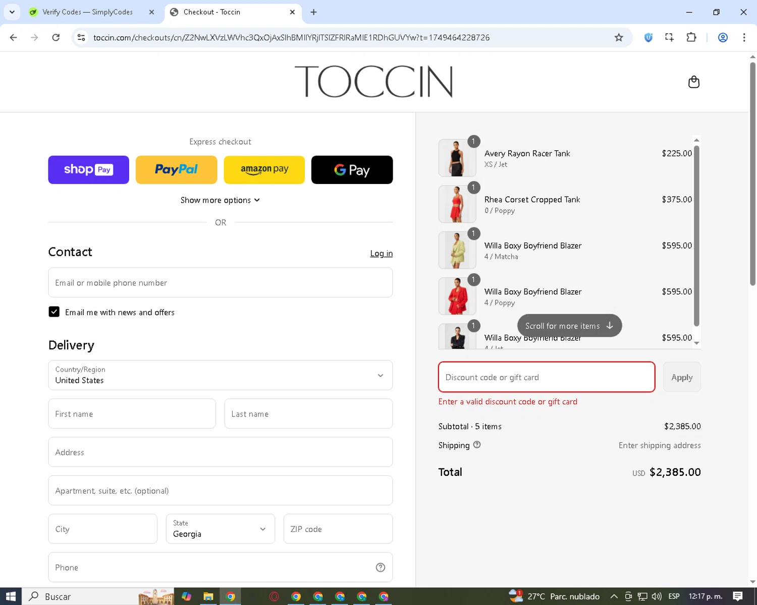The height and width of the screenshot is (605, 757).
Task: Show shipping help tooltip icon
Action: (x=477, y=445)
